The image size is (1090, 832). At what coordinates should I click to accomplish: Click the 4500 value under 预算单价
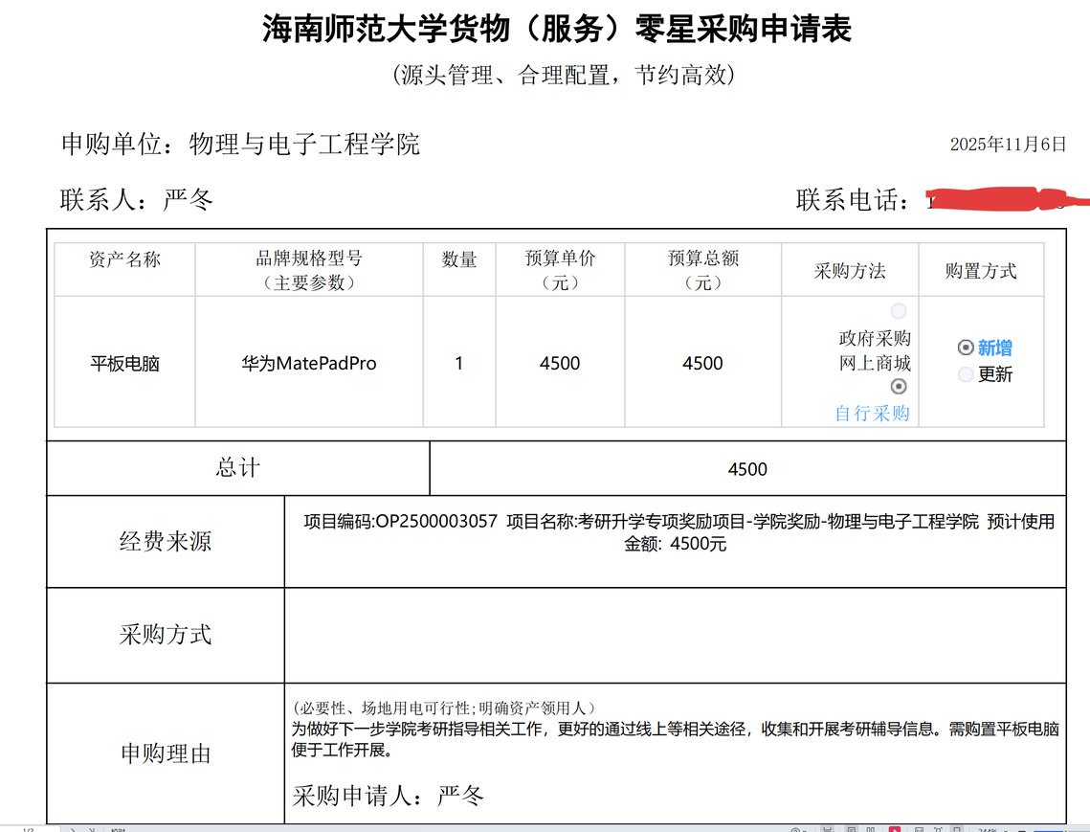(x=560, y=364)
